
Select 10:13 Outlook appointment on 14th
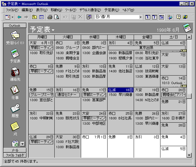click(x=173, y=83)
